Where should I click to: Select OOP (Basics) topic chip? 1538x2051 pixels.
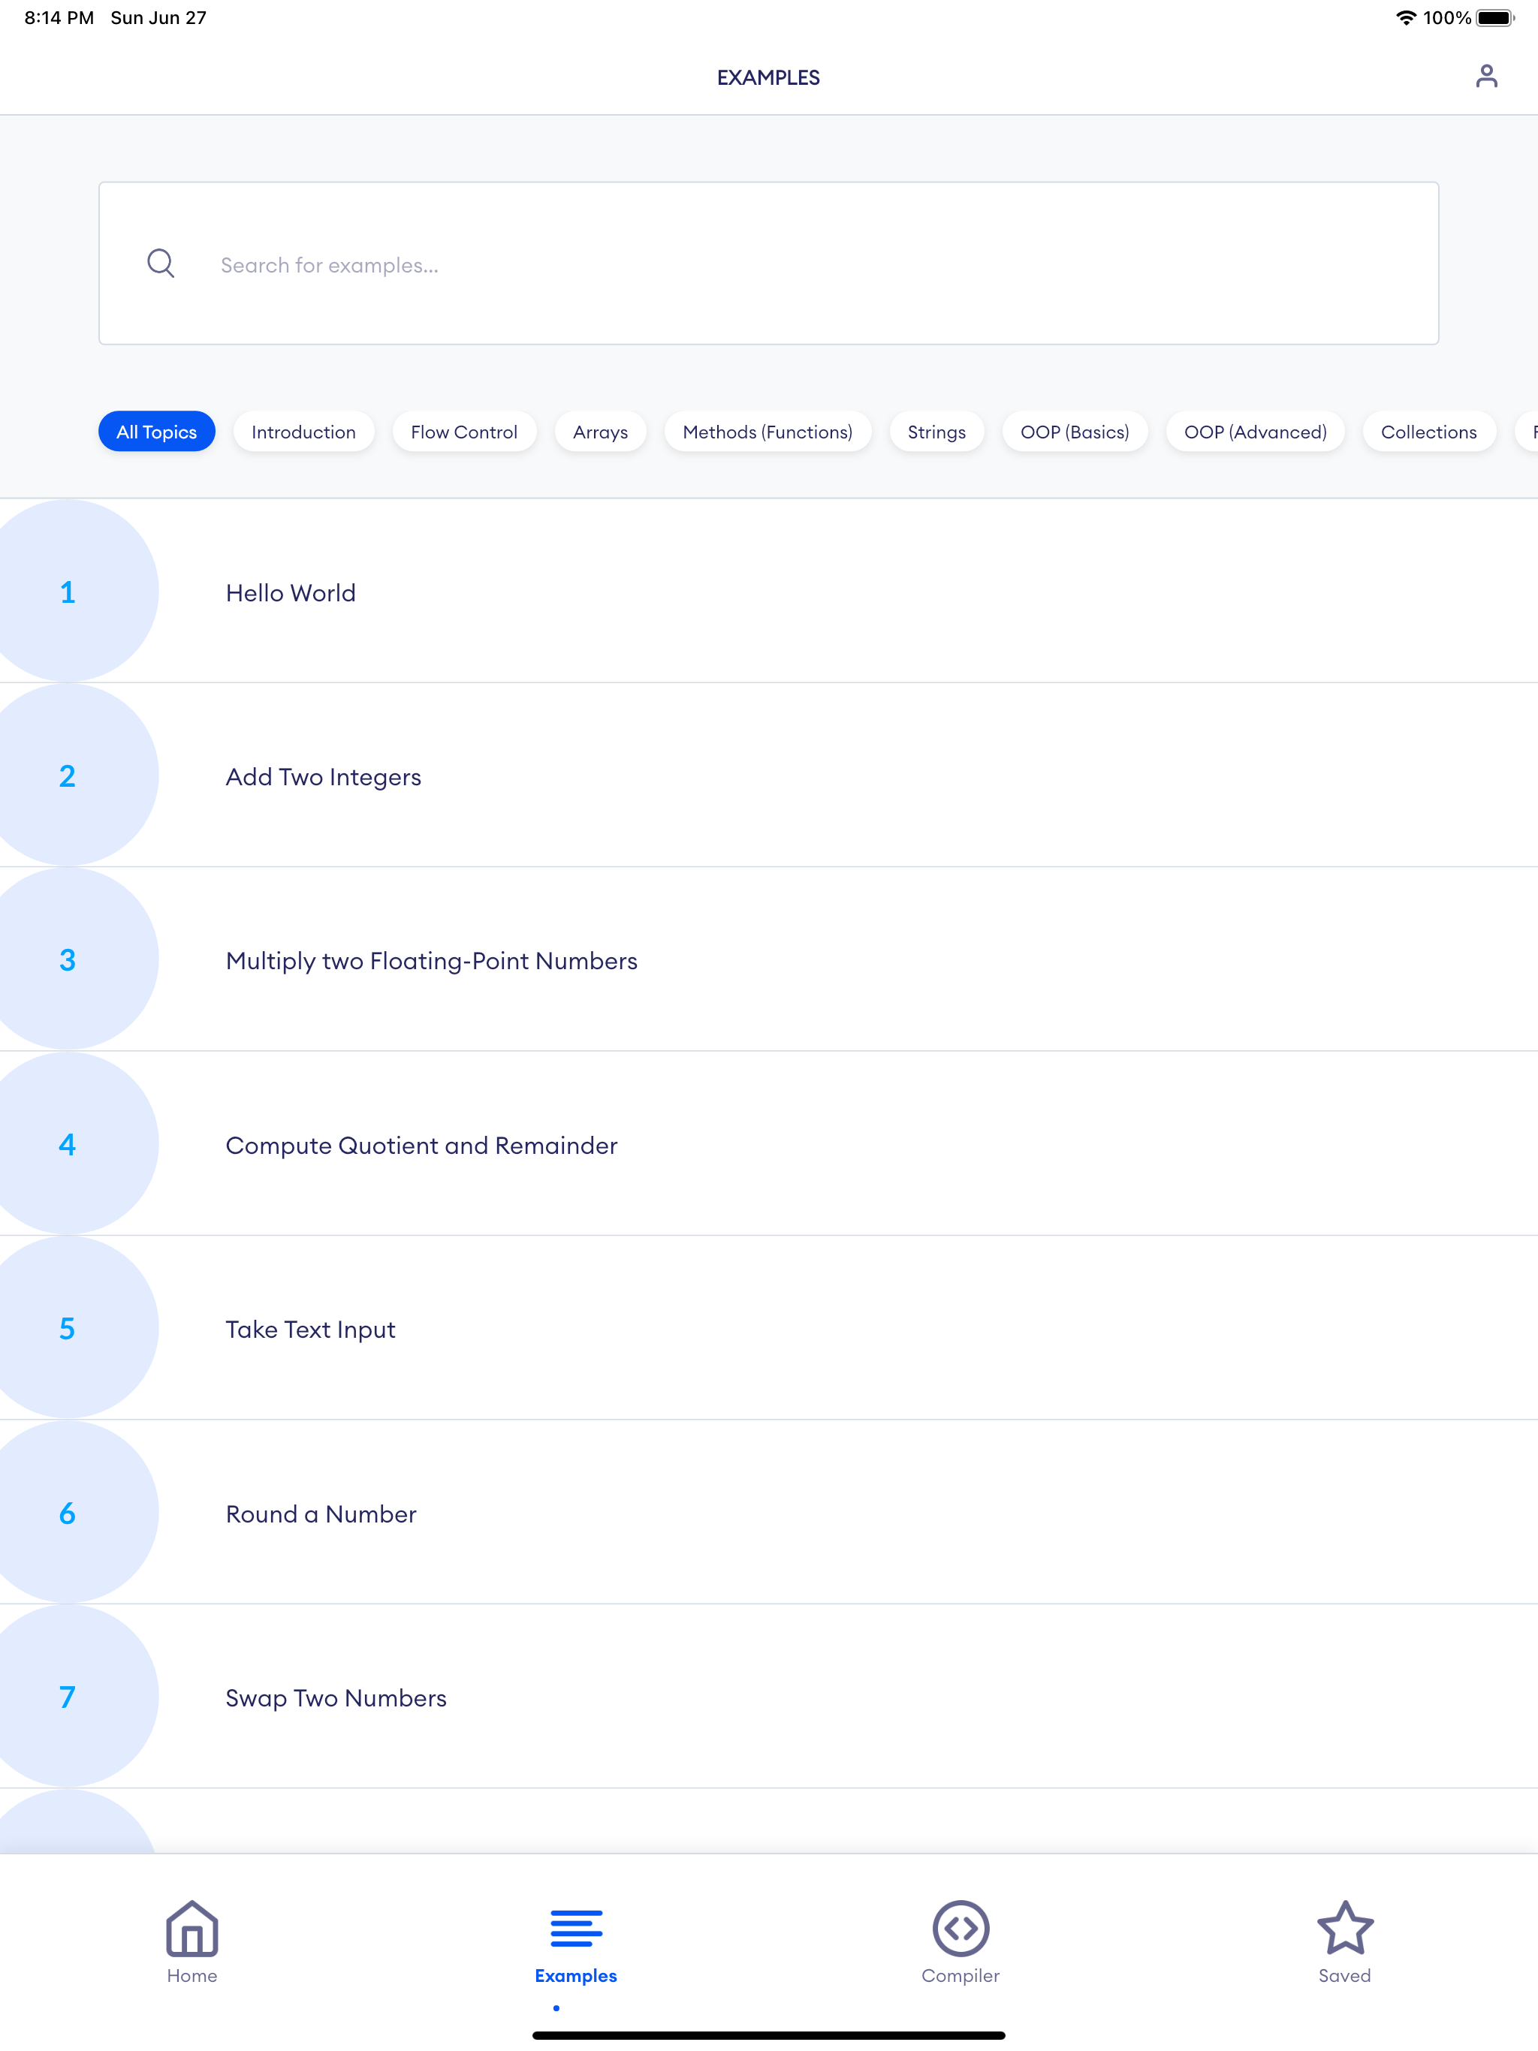coord(1074,432)
